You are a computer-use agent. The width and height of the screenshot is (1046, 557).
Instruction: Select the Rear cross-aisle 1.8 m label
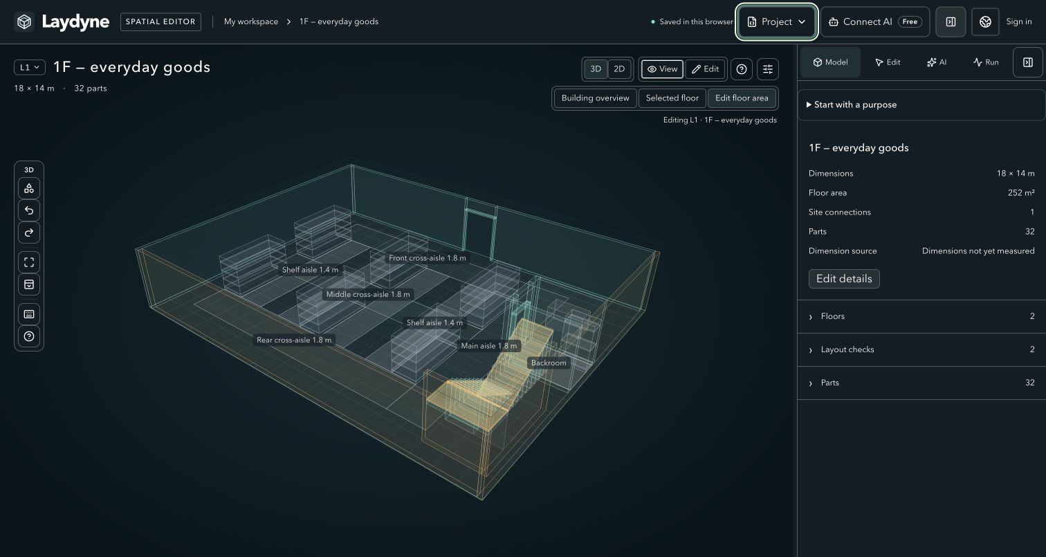(294, 340)
